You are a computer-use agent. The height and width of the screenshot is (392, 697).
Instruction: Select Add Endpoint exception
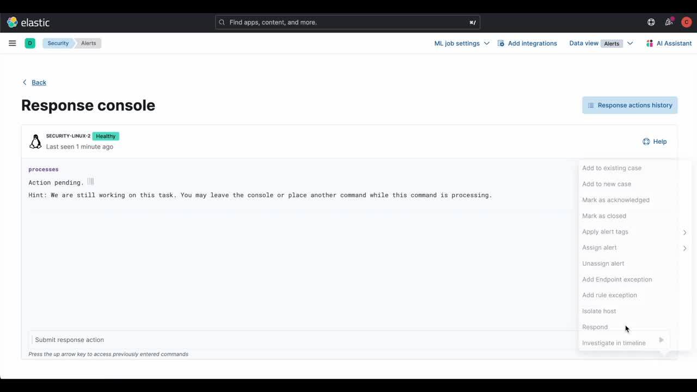(617, 279)
